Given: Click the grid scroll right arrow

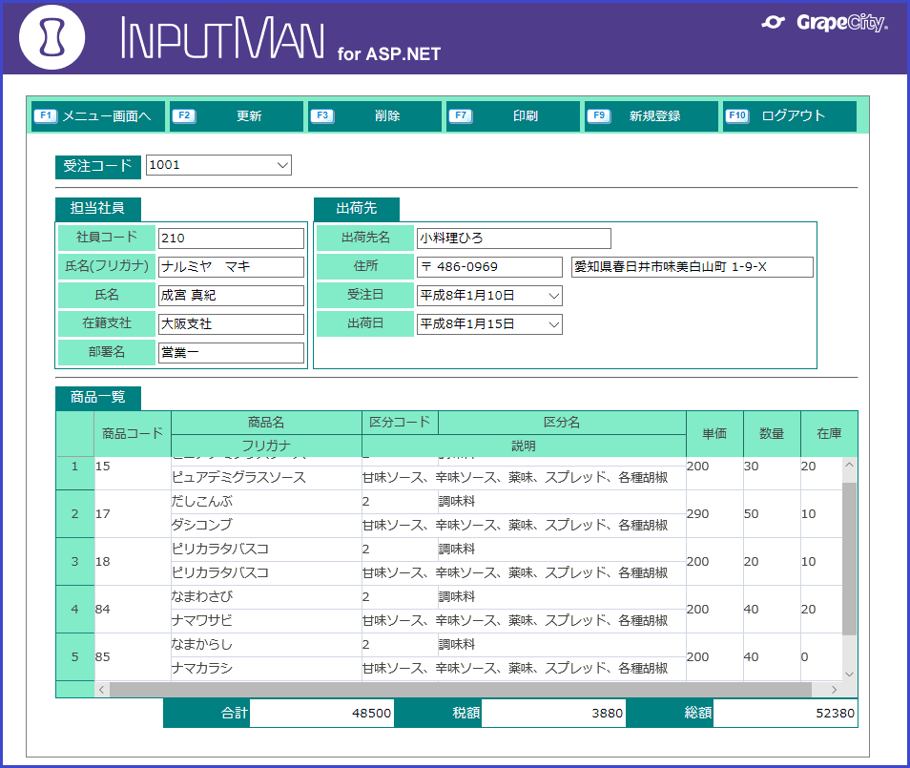Looking at the screenshot, I should coord(834,690).
